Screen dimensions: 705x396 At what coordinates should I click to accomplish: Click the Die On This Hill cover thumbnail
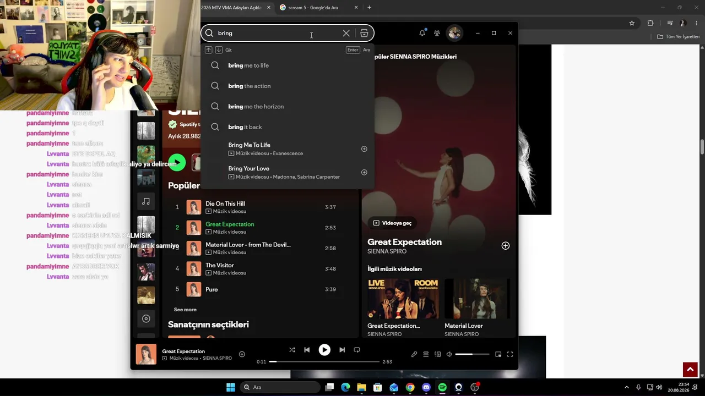194,207
